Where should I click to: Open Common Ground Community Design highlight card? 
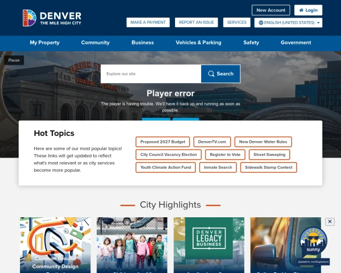55,245
